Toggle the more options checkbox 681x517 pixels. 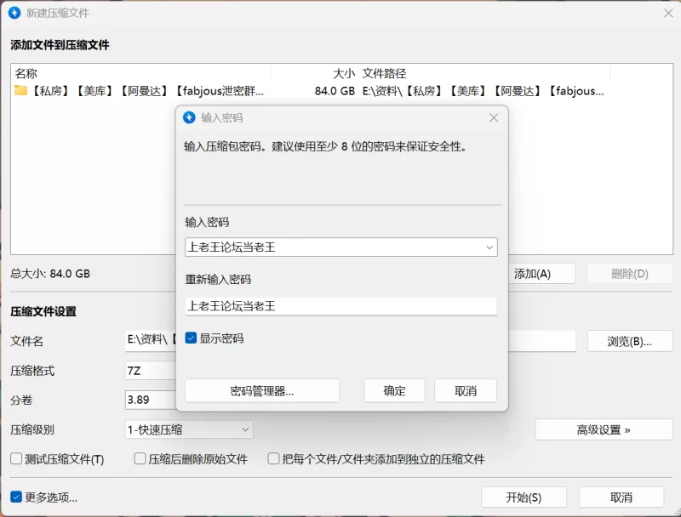(x=16, y=497)
